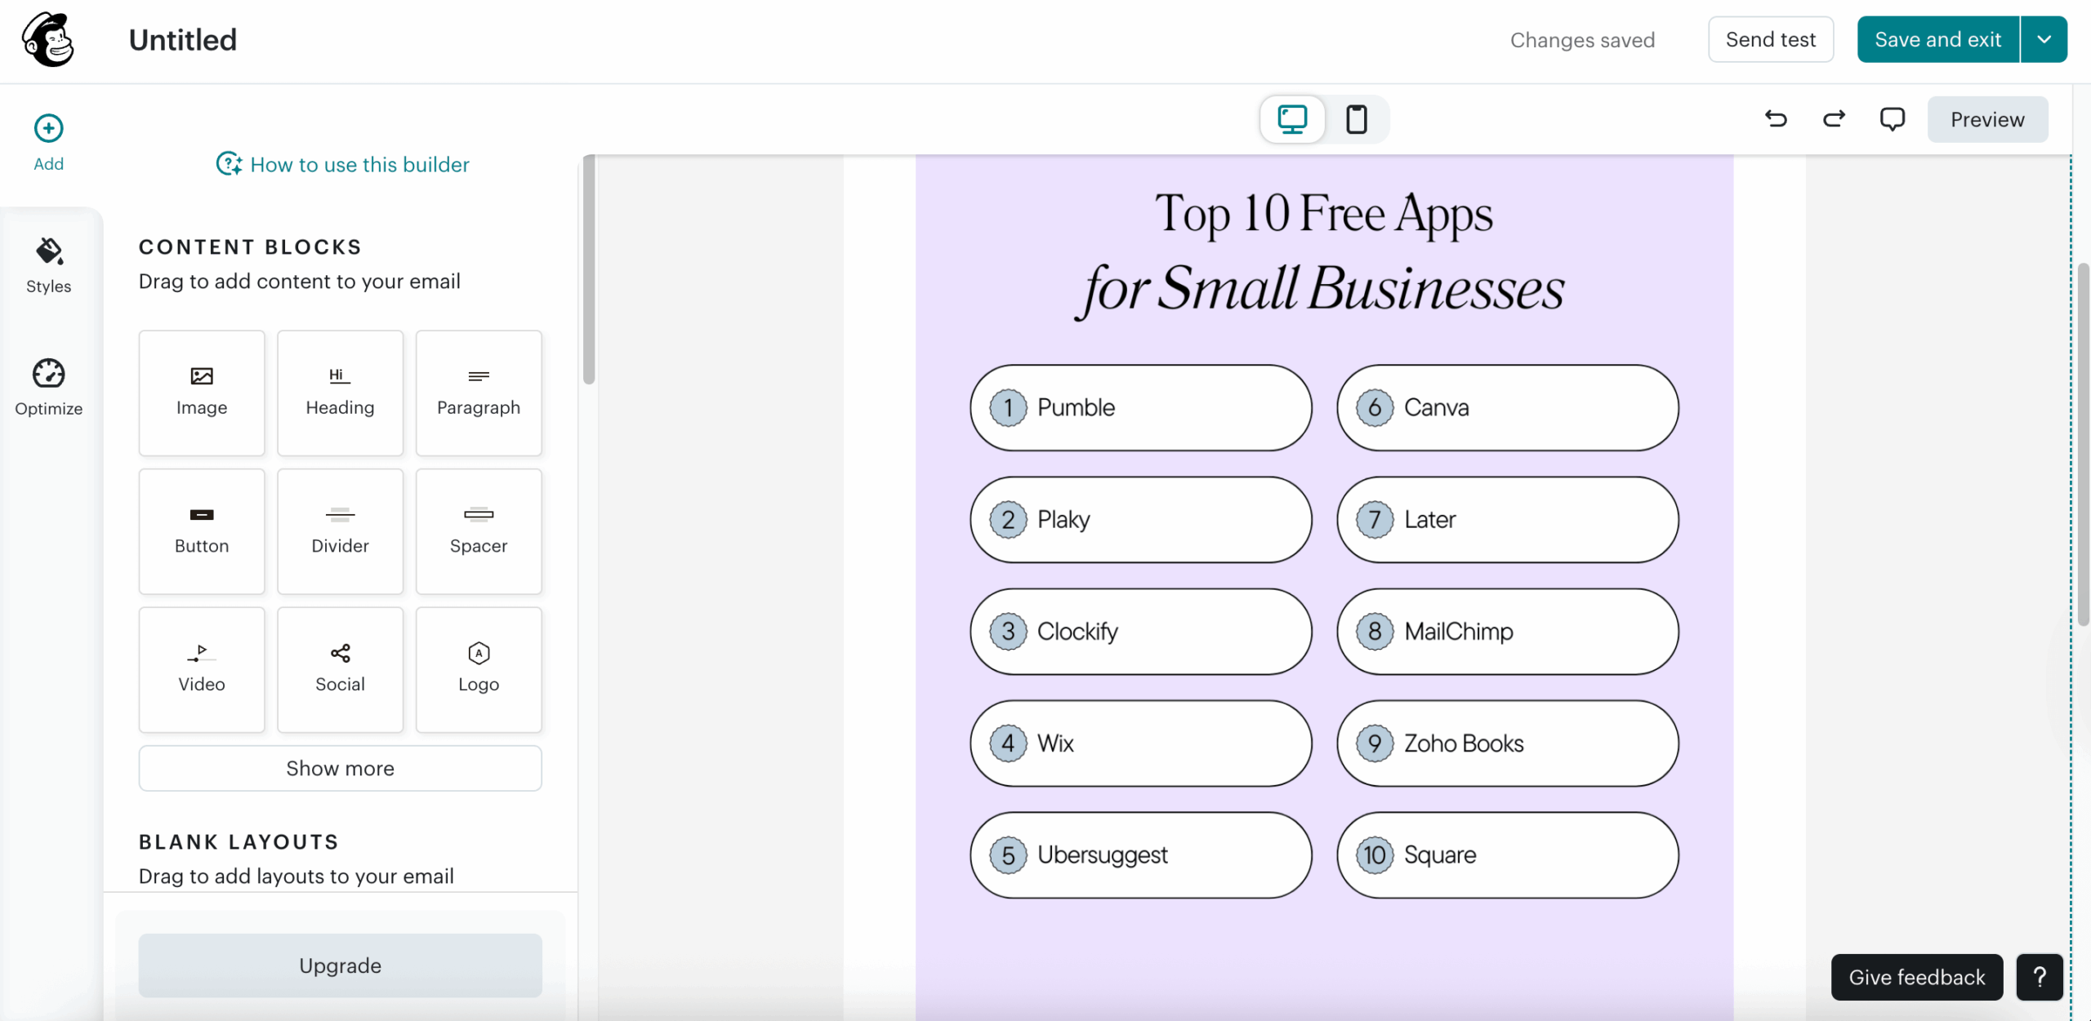This screenshot has width=2091, height=1021.
Task: Select the for Small Businesses subtitle
Action: [1320, 289]
